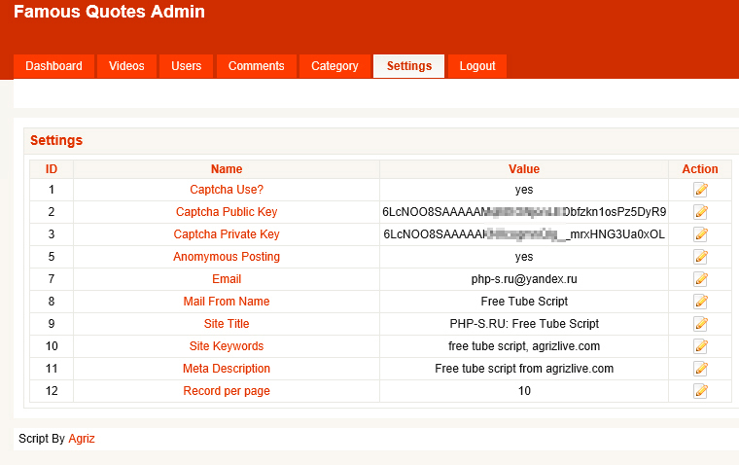The image size is (739, 465).
Task: Edit the Captcha Private Key setting
Action: pyautogui.click(x=700, y=234)
